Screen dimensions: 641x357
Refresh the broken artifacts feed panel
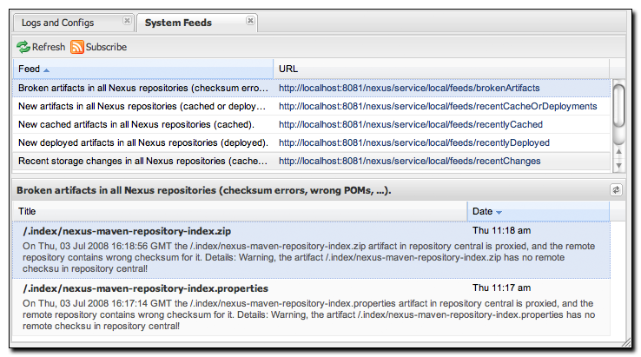[x=616, y=189]
